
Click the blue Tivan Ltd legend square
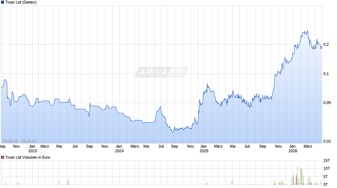click(3, 3)
